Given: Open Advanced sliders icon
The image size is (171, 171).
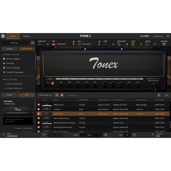Looking at the screenshot, I should (x=164, y=44).
